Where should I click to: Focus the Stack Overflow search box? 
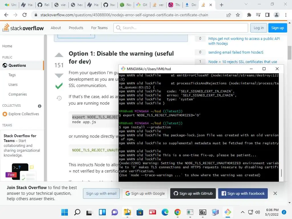coord(181,28)
